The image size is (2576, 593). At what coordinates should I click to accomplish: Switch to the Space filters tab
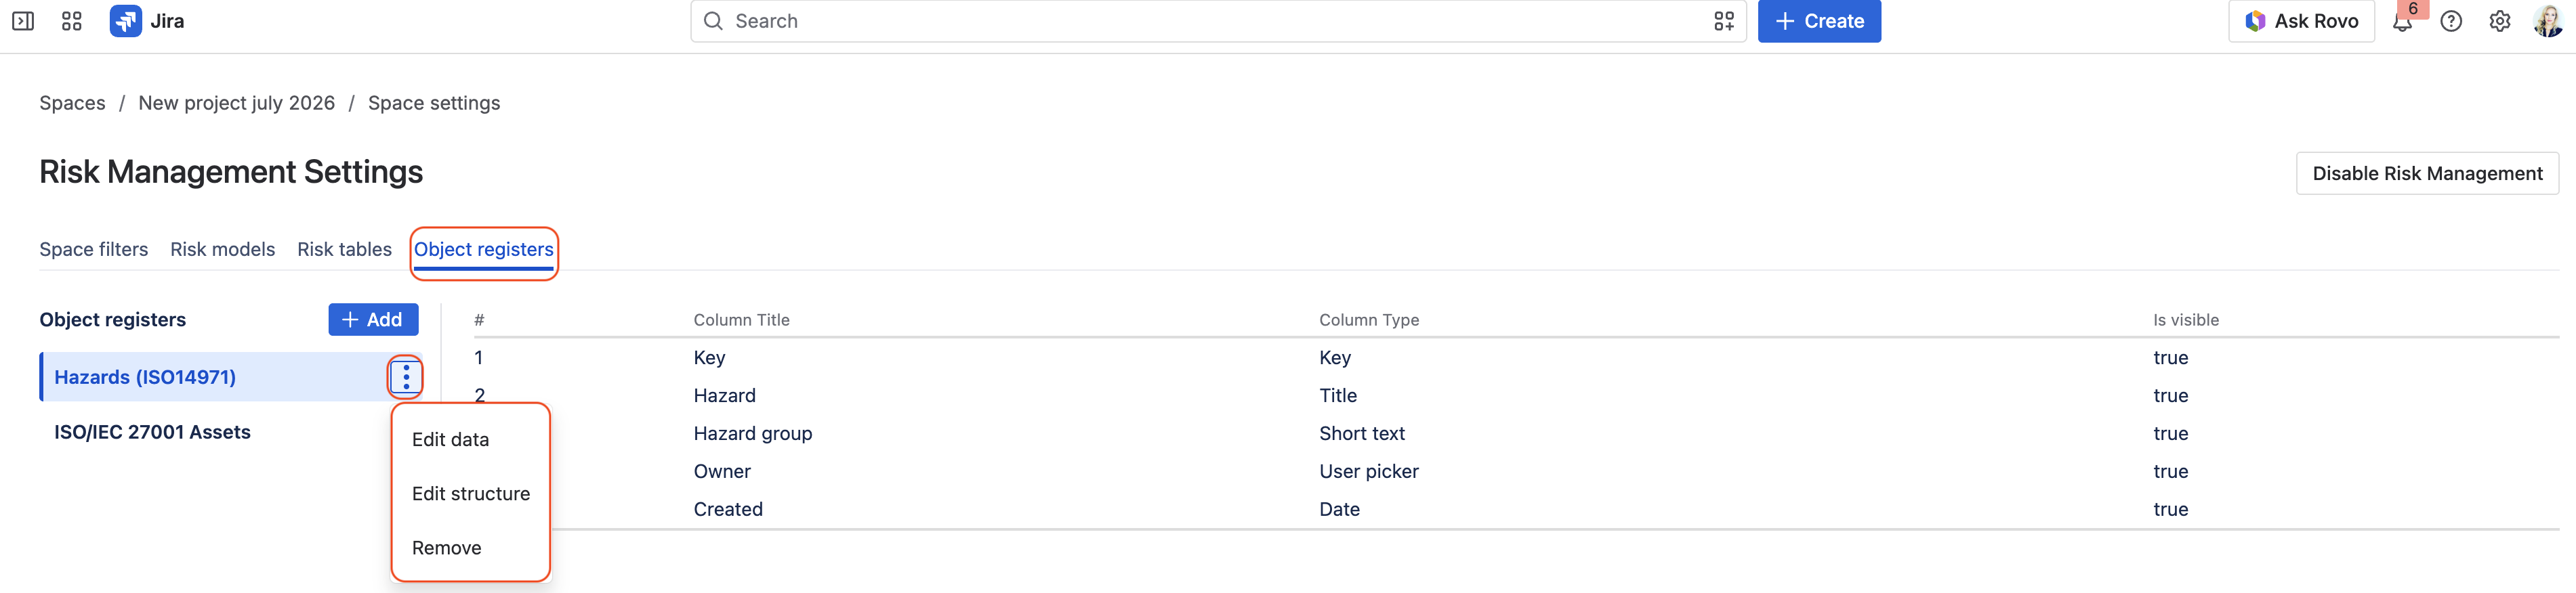(x=93, y=248)
